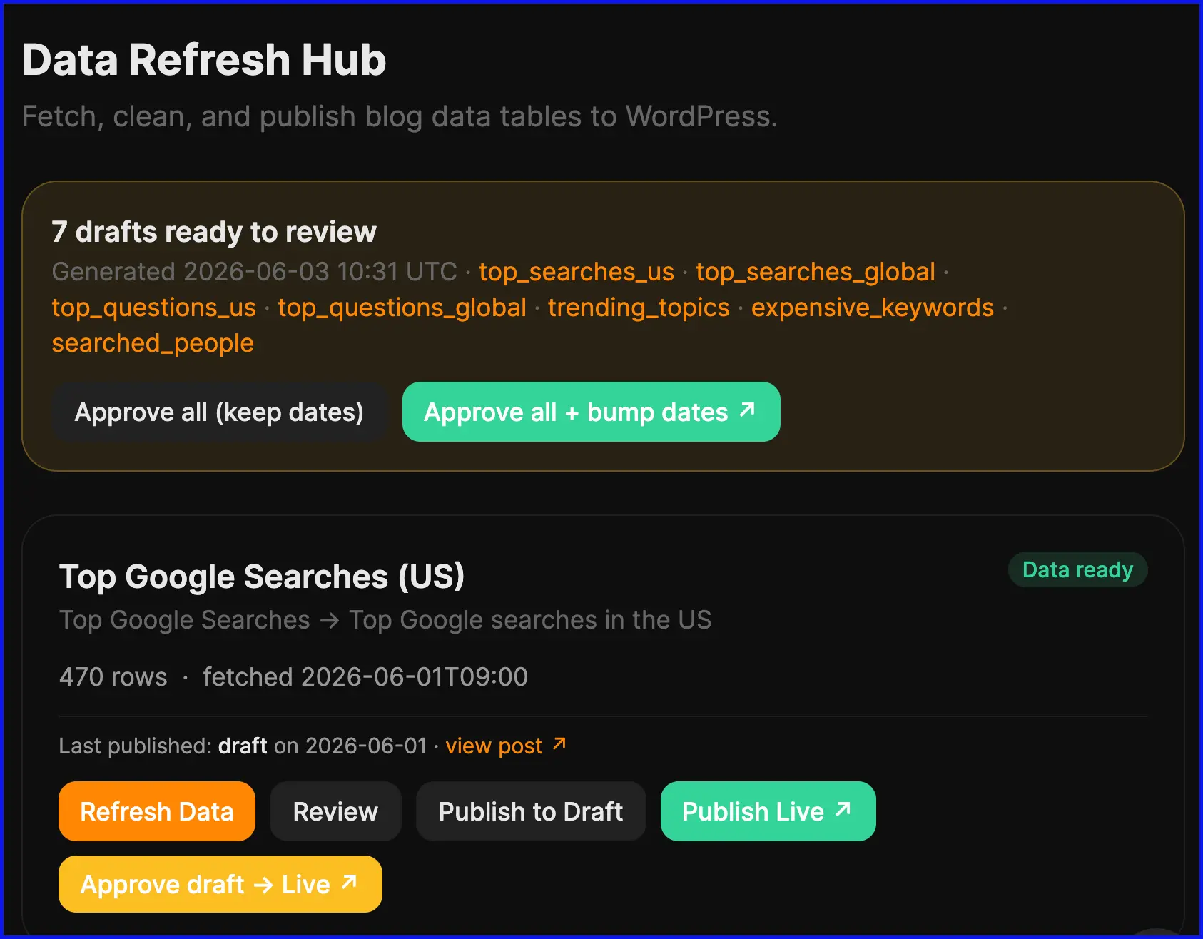Open the top_searches_global draft link
The height and width of the screenshot is (939, 1203).
(x=815, y=272)
